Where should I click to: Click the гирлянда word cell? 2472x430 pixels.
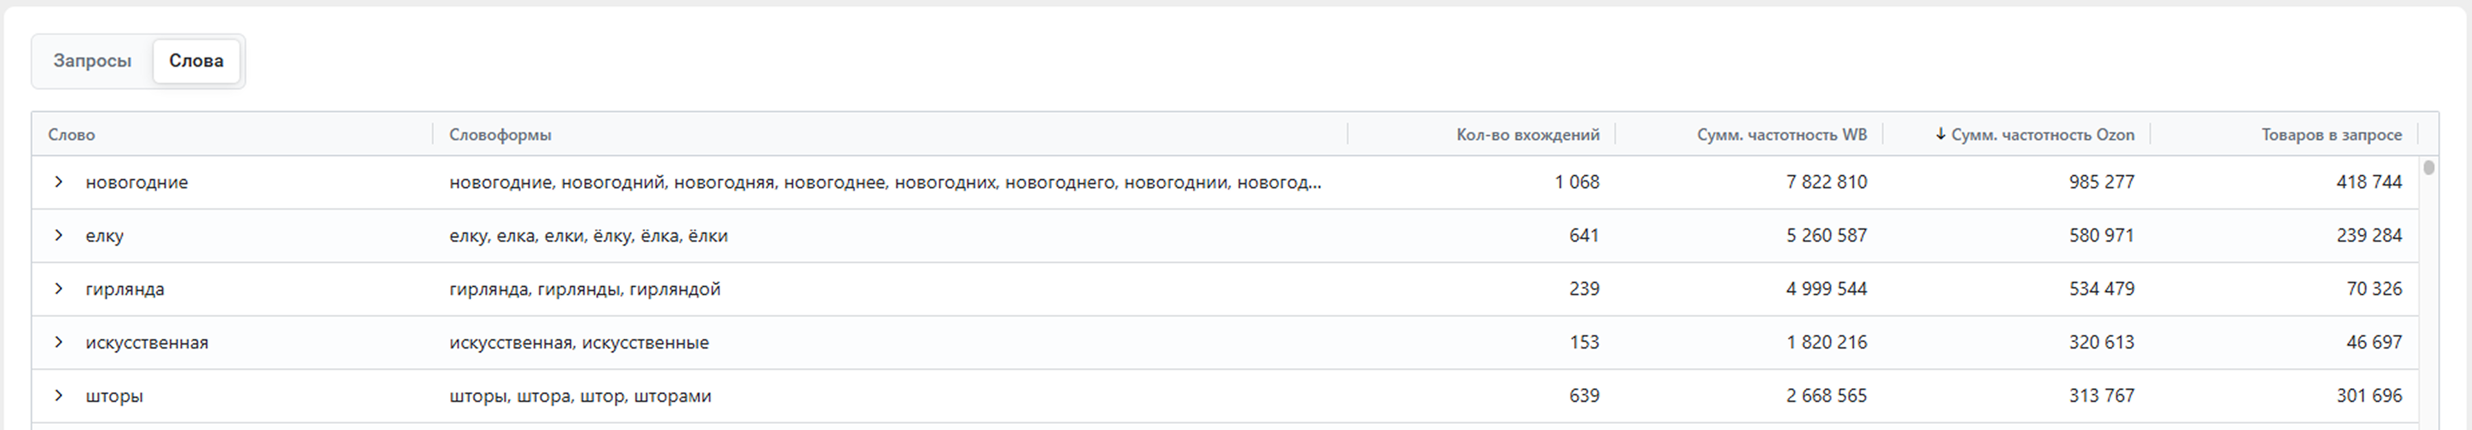(x=125, y=289)
